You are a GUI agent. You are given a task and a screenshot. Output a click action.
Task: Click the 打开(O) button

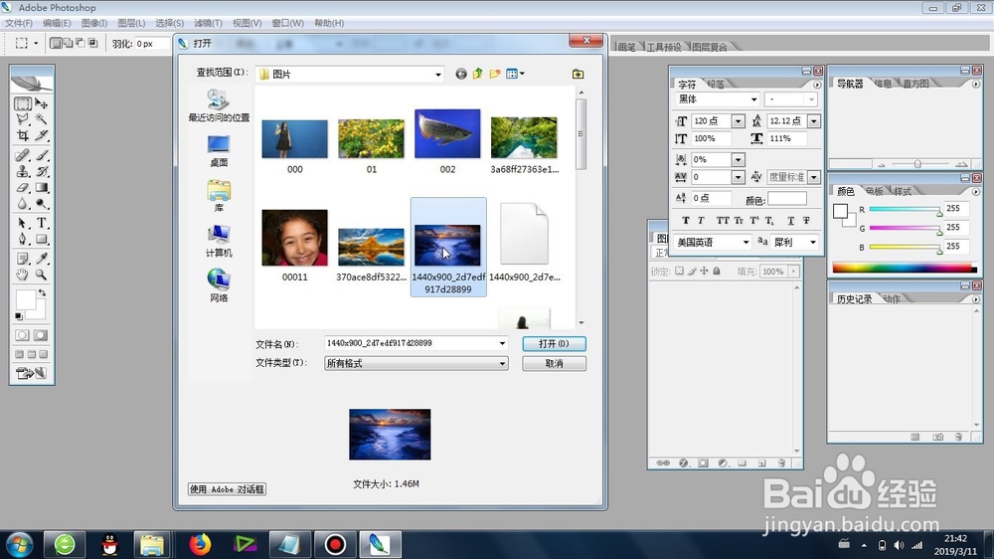click(554, 343)
